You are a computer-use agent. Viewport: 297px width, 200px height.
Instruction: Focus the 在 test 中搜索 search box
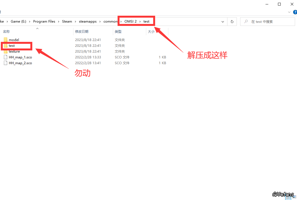[x=269, y=21]
